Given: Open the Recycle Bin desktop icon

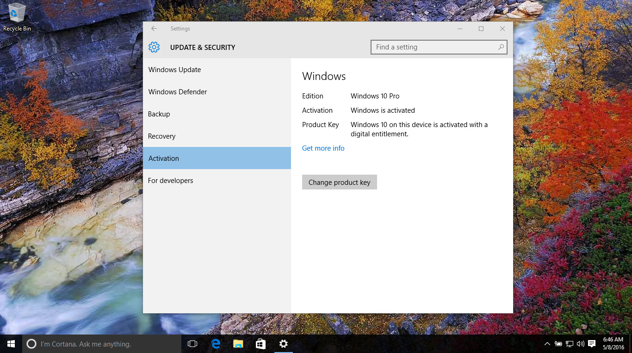Looking at the screenshot, I should pyautogui.click(x=17, y=17).
